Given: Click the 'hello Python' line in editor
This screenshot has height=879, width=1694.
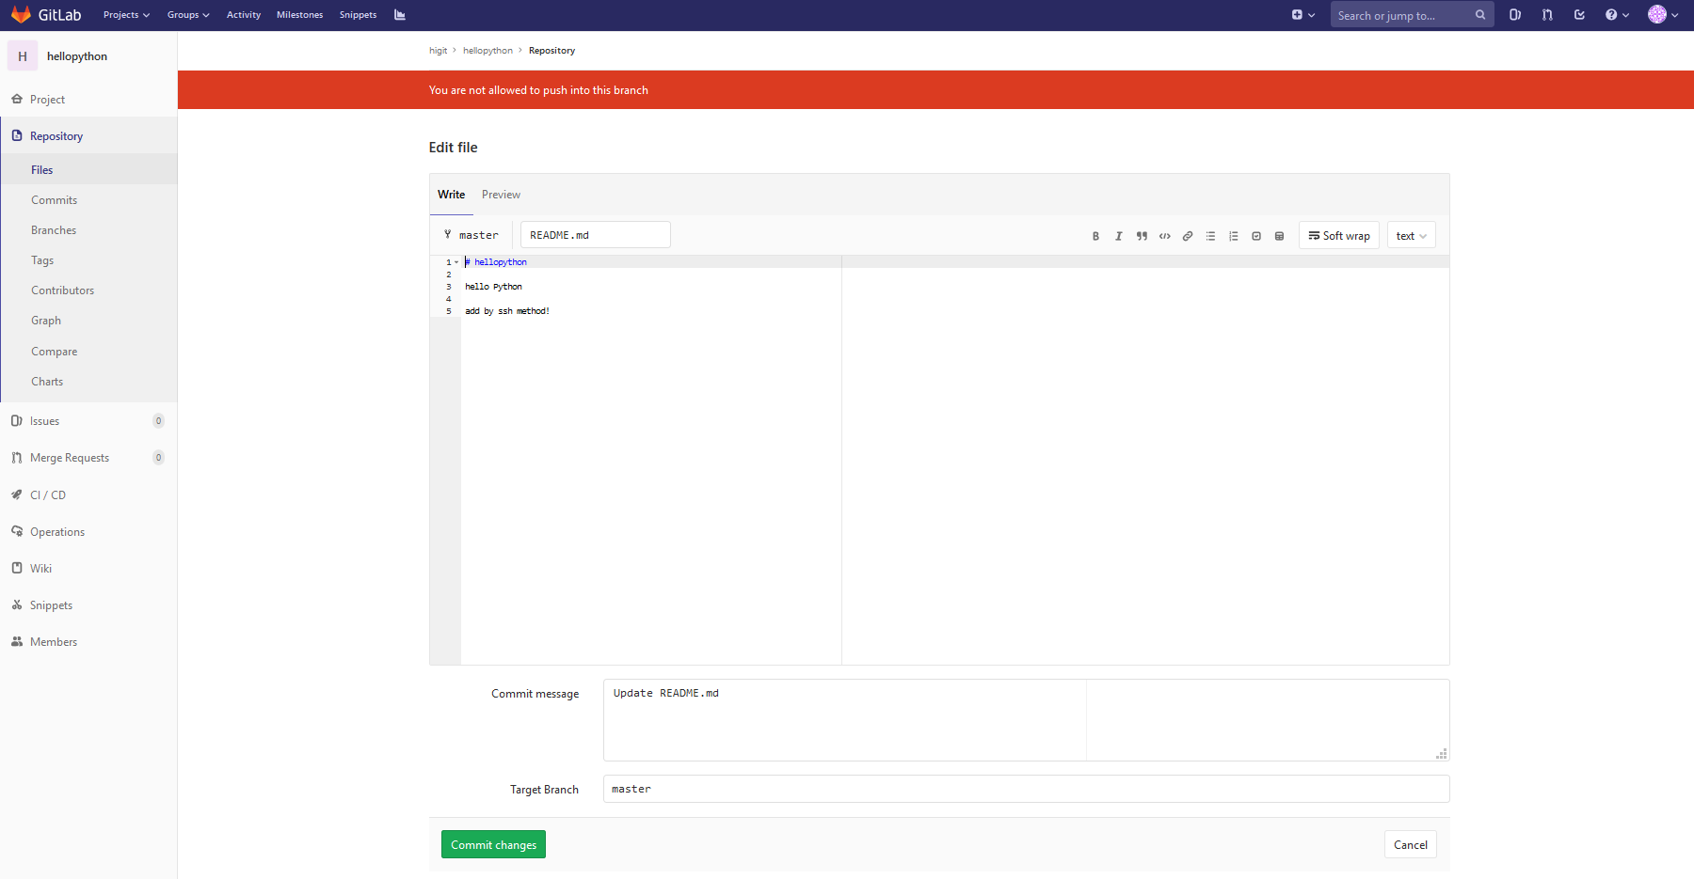Looking at the screenshot, I should tap(493, 287).
